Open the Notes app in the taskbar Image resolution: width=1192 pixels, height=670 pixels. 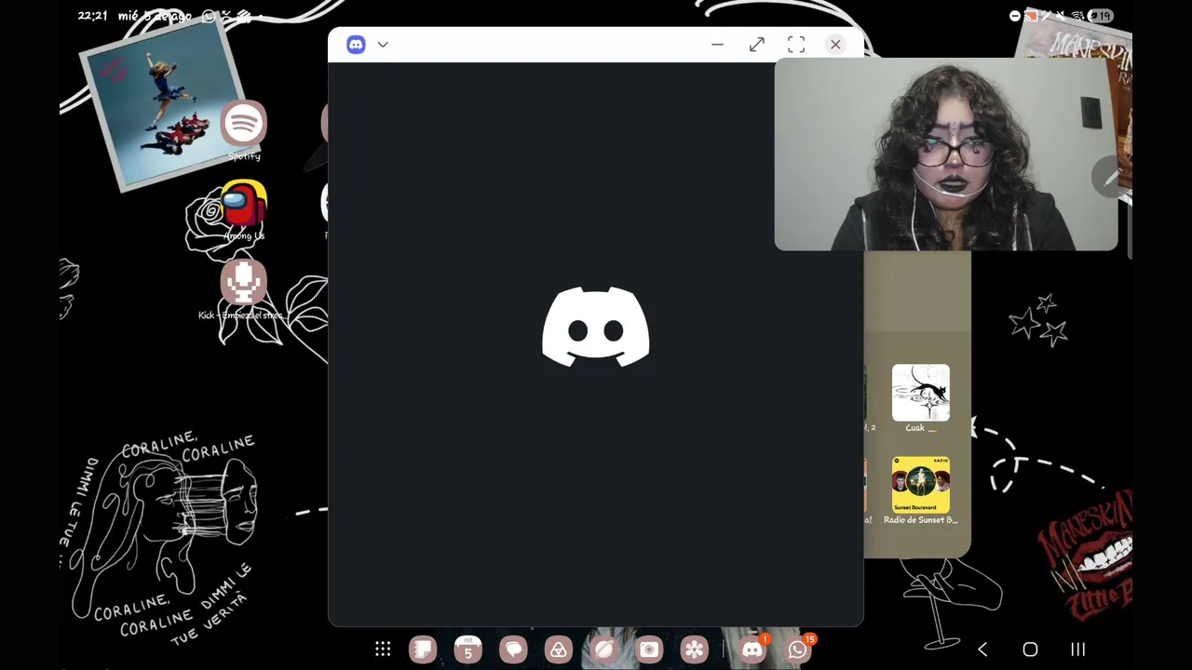coord(423,650)
